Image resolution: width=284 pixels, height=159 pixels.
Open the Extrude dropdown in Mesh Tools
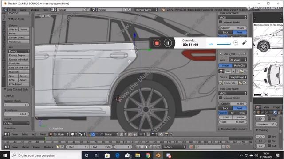(x=19, y=51)
